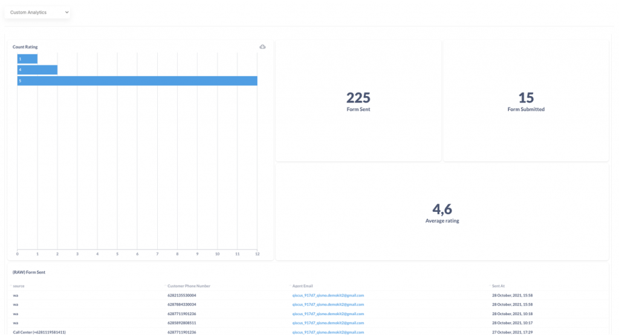
Task: Click the Count Rating chart title
Action: pyautogui.click(x=25, y=47)
